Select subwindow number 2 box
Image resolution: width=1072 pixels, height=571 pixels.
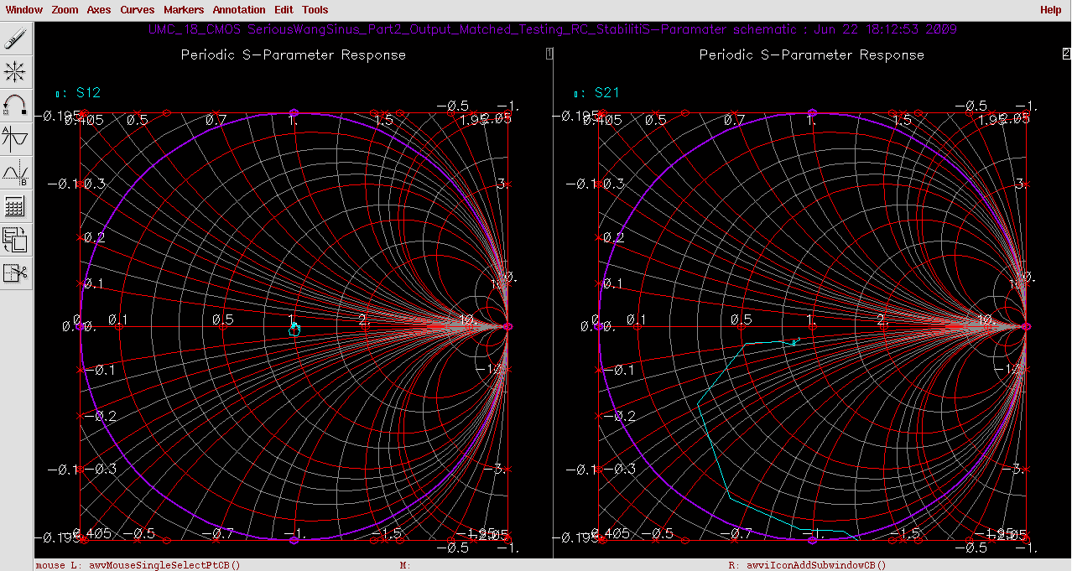(1066, 54)
